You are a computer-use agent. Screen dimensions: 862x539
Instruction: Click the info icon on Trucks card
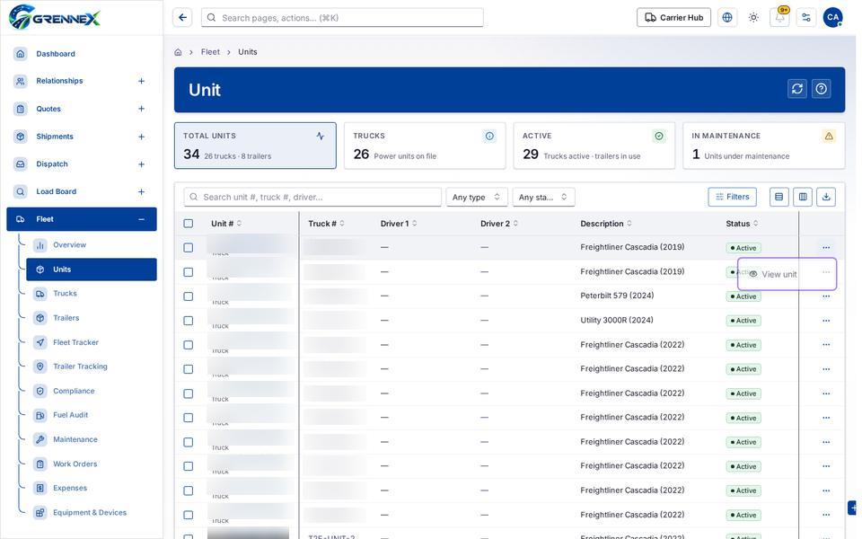point(489,136)
